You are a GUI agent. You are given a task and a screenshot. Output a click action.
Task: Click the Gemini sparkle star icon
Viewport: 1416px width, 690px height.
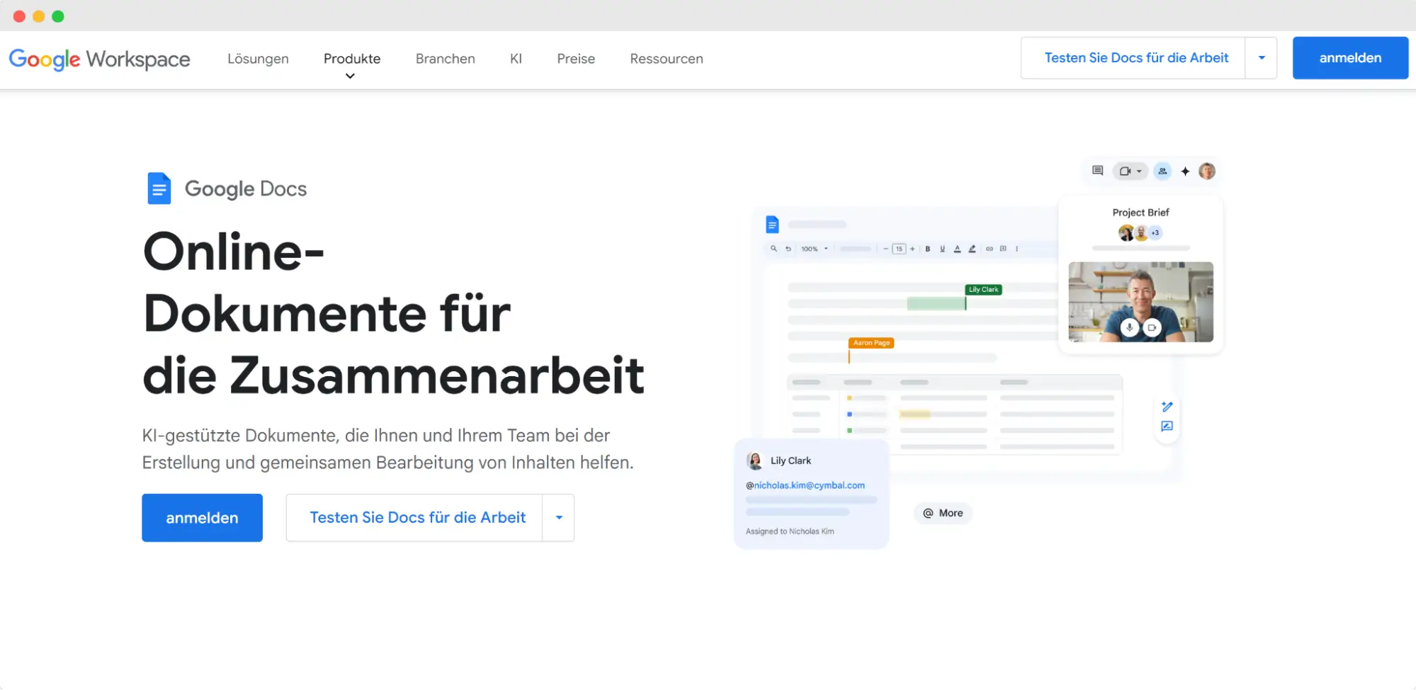[x=1185, y=171]
